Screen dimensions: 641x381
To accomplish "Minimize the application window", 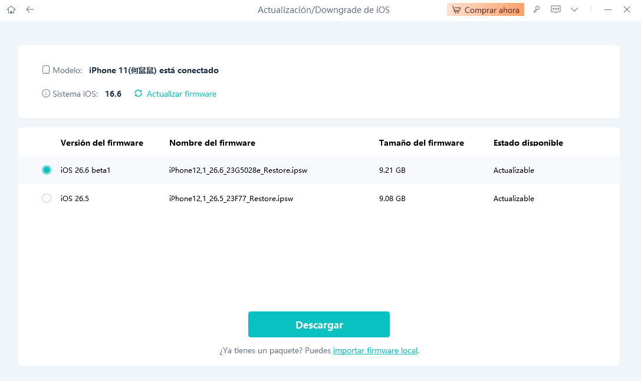I will pos(608,9).
